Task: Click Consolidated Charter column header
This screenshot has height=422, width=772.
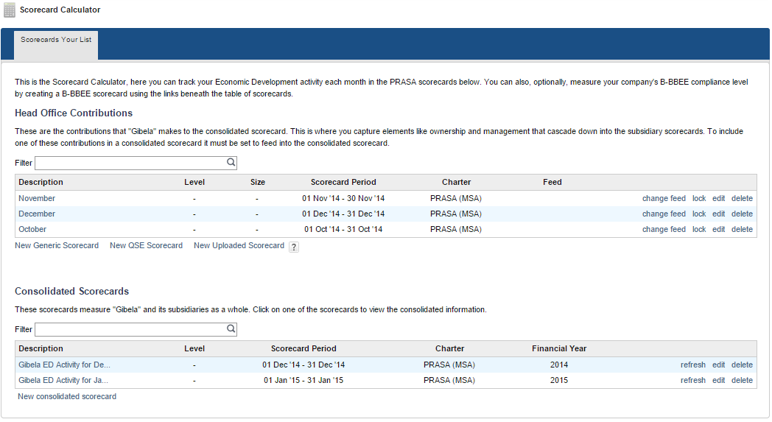Action: tap(449, 348)
